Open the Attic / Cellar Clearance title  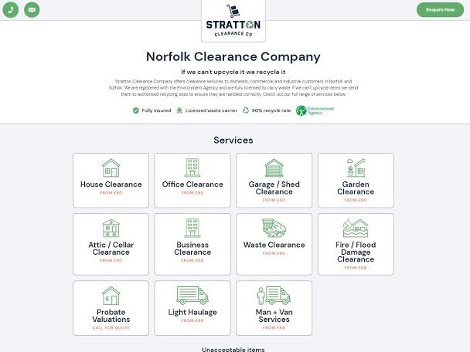coord(111,249)
